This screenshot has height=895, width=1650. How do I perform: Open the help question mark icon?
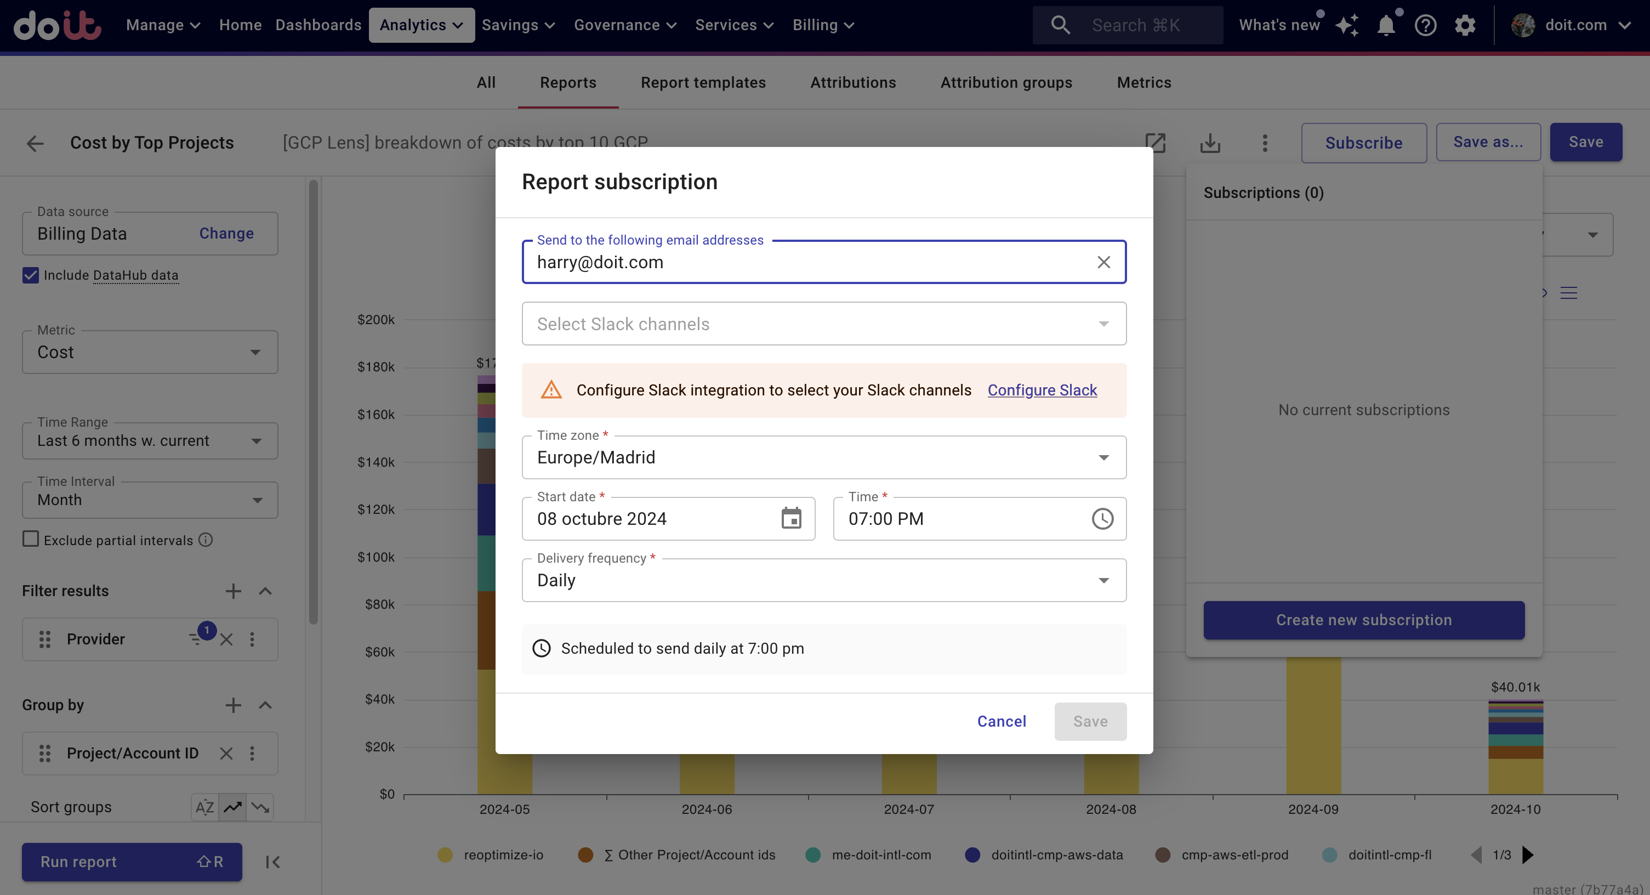coord(1425,25)
